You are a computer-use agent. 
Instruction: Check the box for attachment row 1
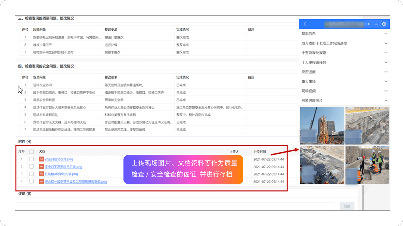(x=32, y=159)
